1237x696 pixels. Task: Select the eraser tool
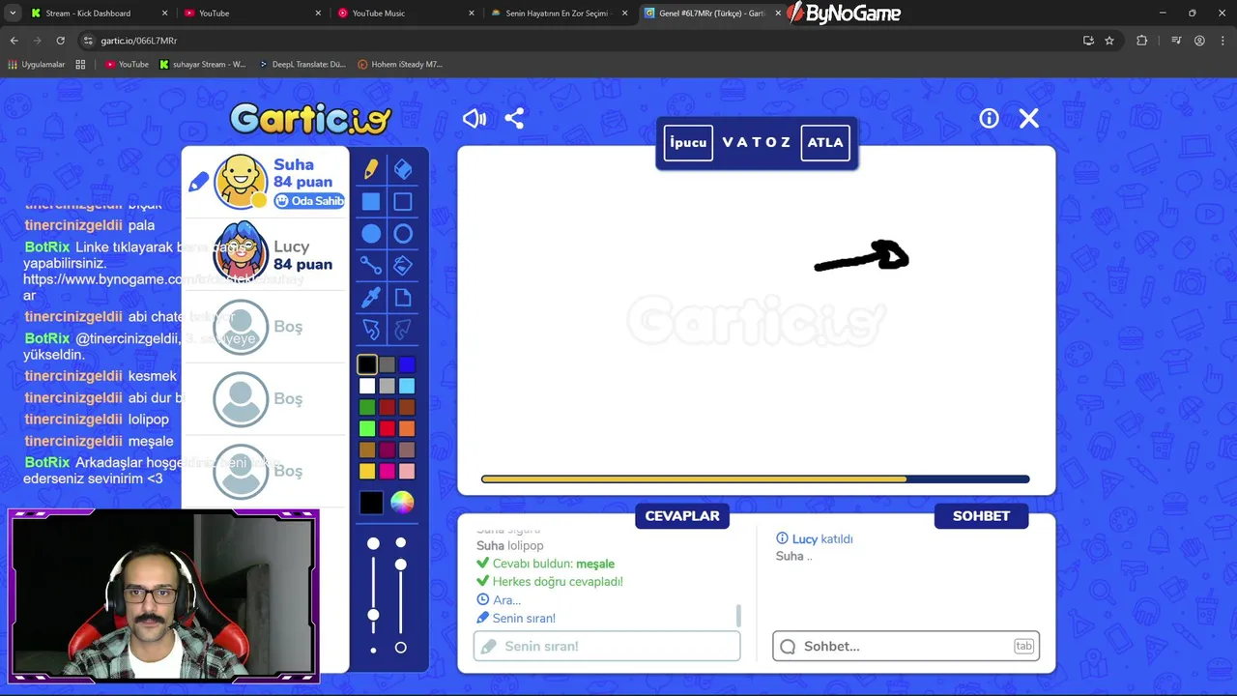pos(403,169)
